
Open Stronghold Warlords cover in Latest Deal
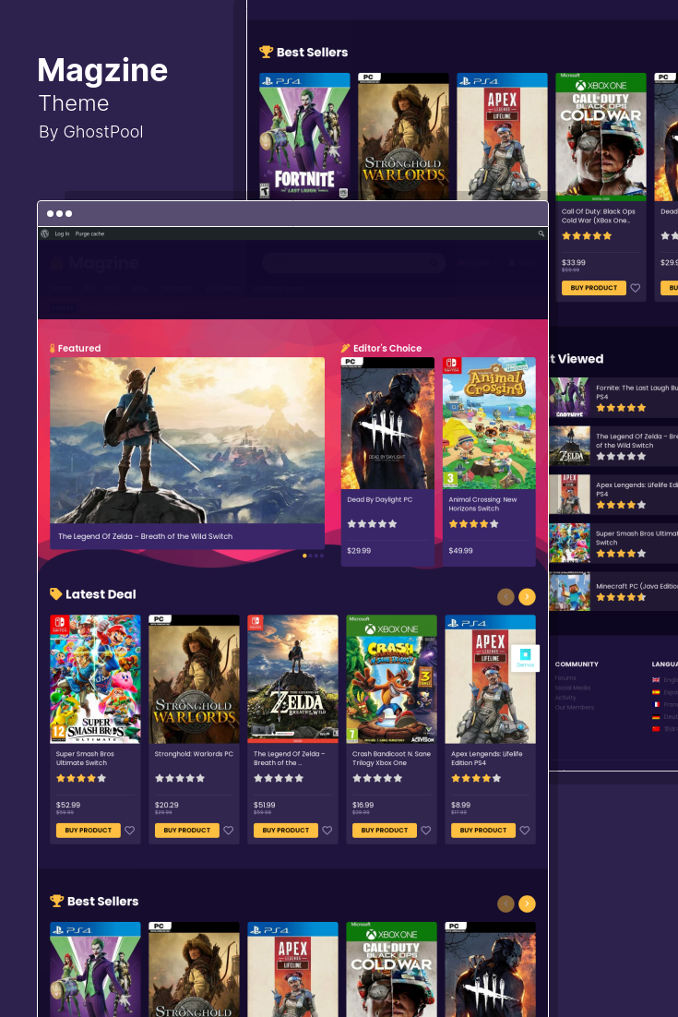(x=194, y=678)
